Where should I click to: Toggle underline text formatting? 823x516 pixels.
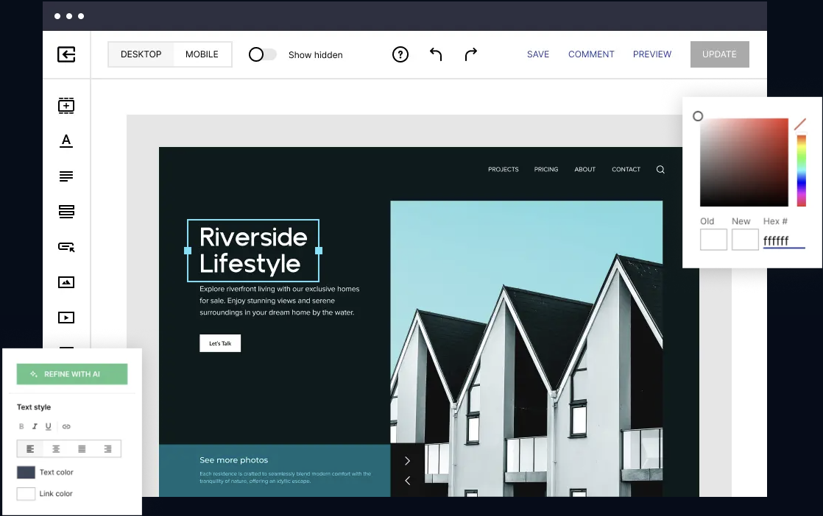click(x=49, y=426)
